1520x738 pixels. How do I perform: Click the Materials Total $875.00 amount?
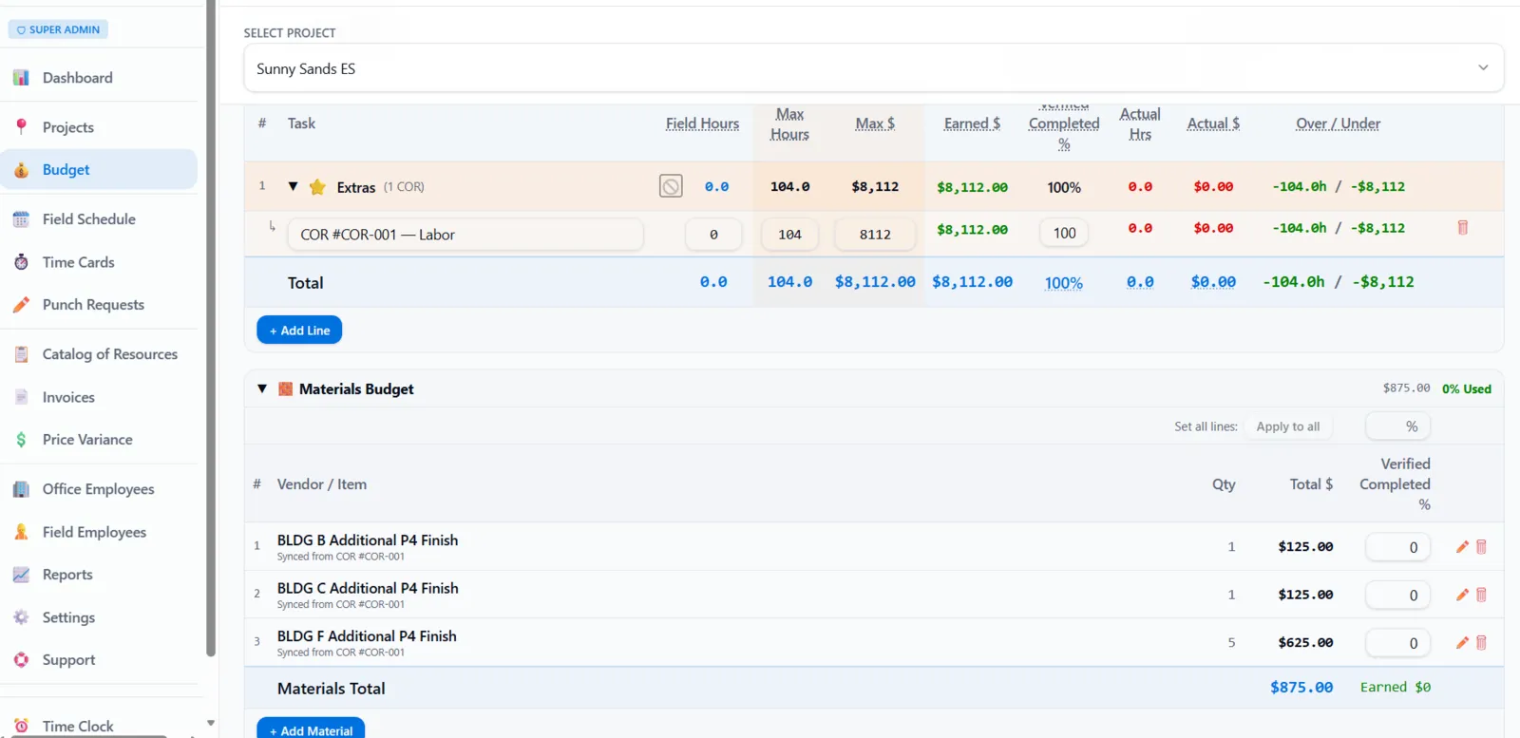[1301, 688]
